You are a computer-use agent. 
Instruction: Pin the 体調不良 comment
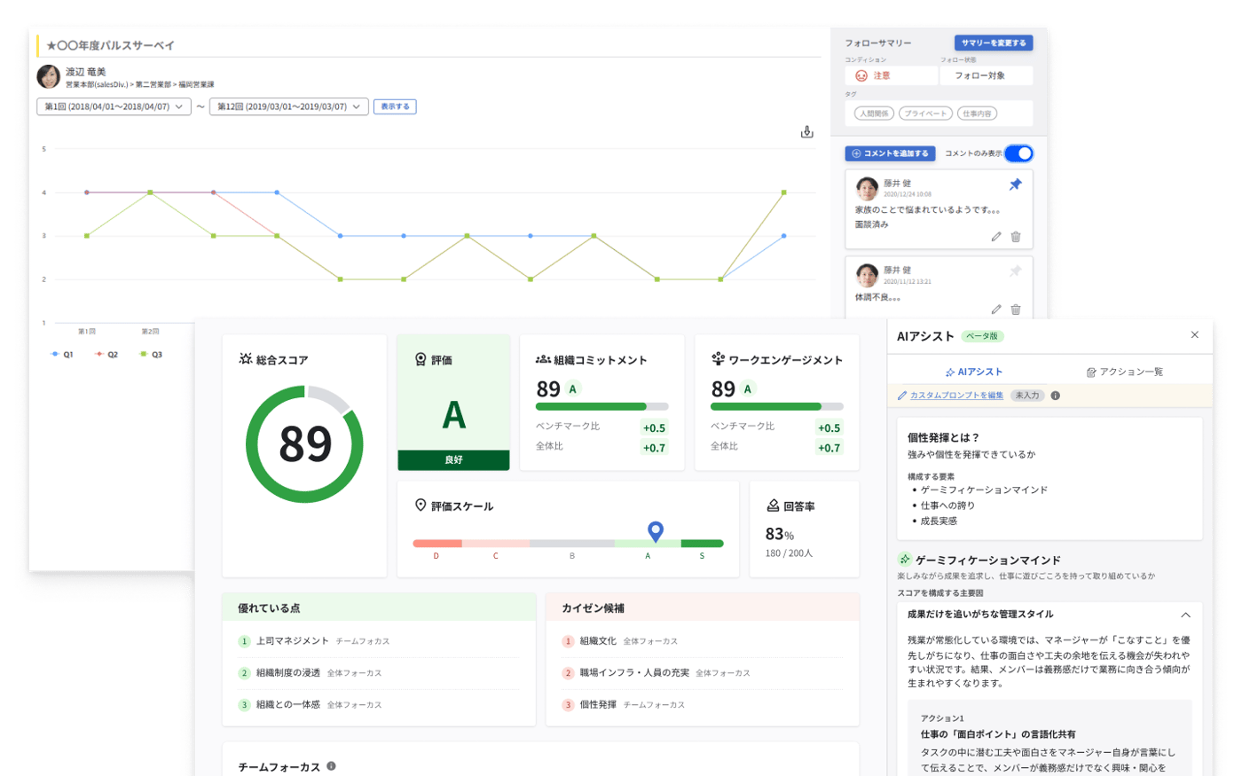(x=1015, y=271)
